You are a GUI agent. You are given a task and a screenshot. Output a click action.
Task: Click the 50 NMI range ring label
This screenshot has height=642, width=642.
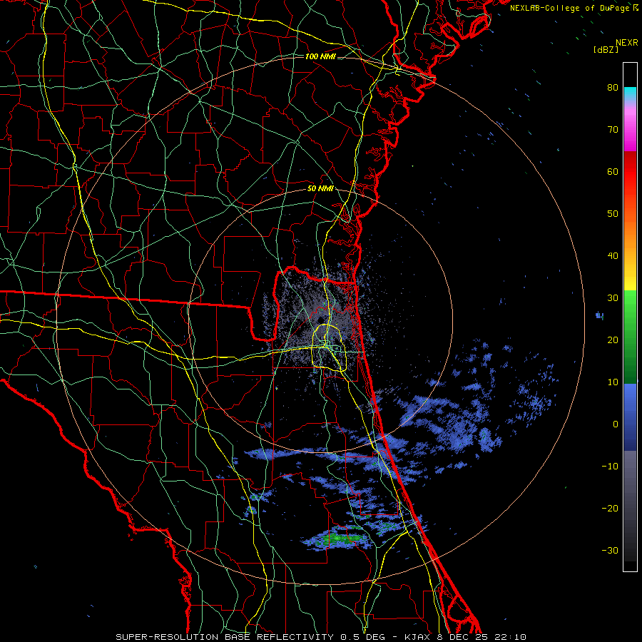tap(320, 189)
